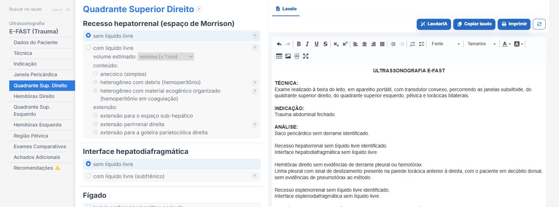Go to Dados do Paciente section
559x207 pixels.
coord(42,42)
